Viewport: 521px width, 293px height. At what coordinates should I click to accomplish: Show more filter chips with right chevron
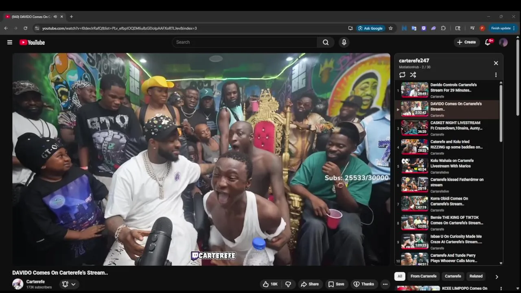point(497,277)
